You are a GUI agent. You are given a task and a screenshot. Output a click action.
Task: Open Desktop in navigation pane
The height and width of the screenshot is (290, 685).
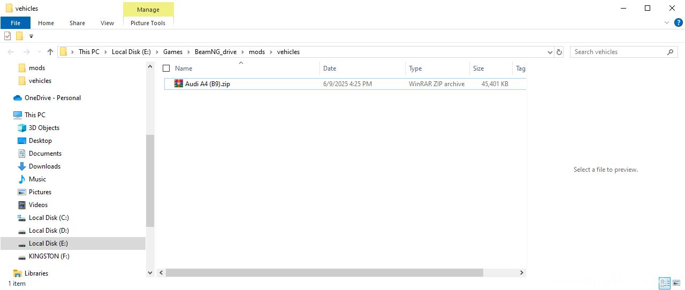coord(40,141)
